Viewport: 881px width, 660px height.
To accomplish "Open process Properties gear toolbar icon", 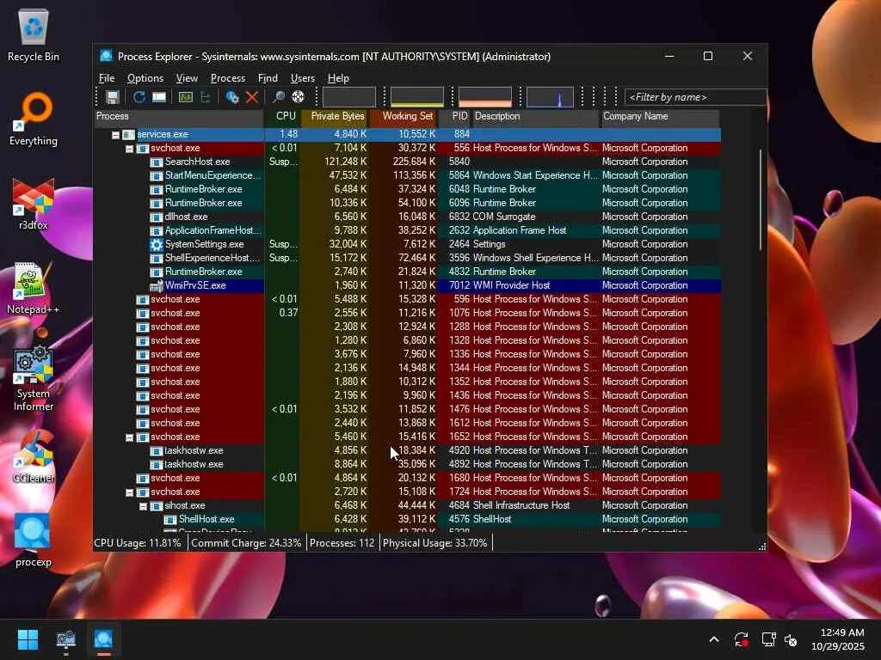I will point(232,97).
